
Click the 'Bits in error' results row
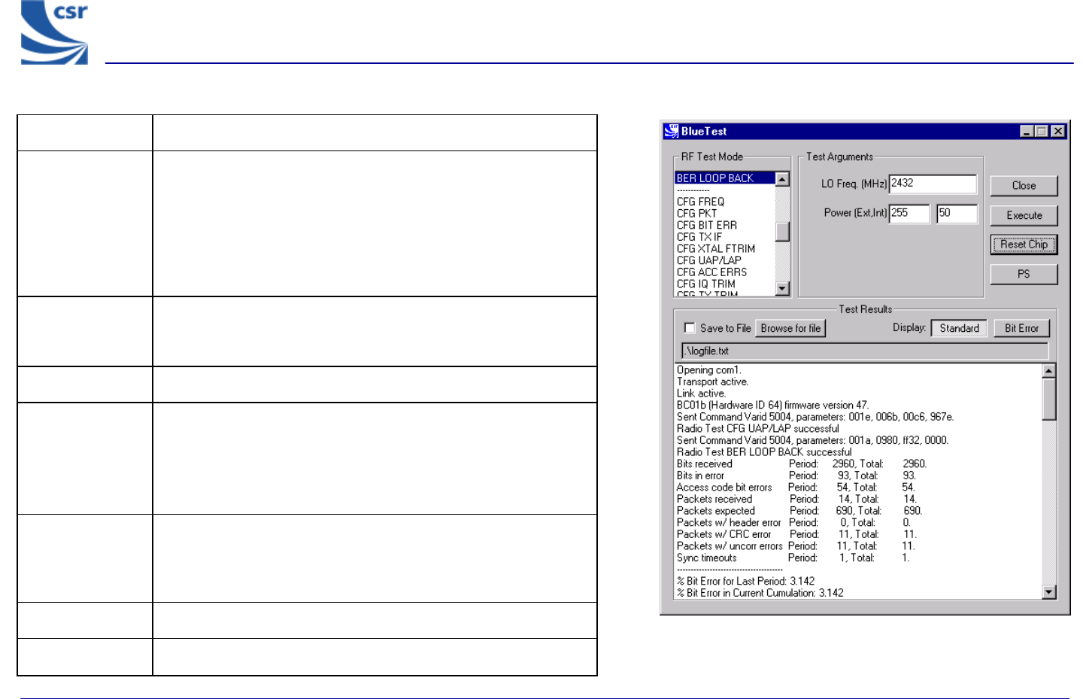pyautogui.click(x=796, y=476)
